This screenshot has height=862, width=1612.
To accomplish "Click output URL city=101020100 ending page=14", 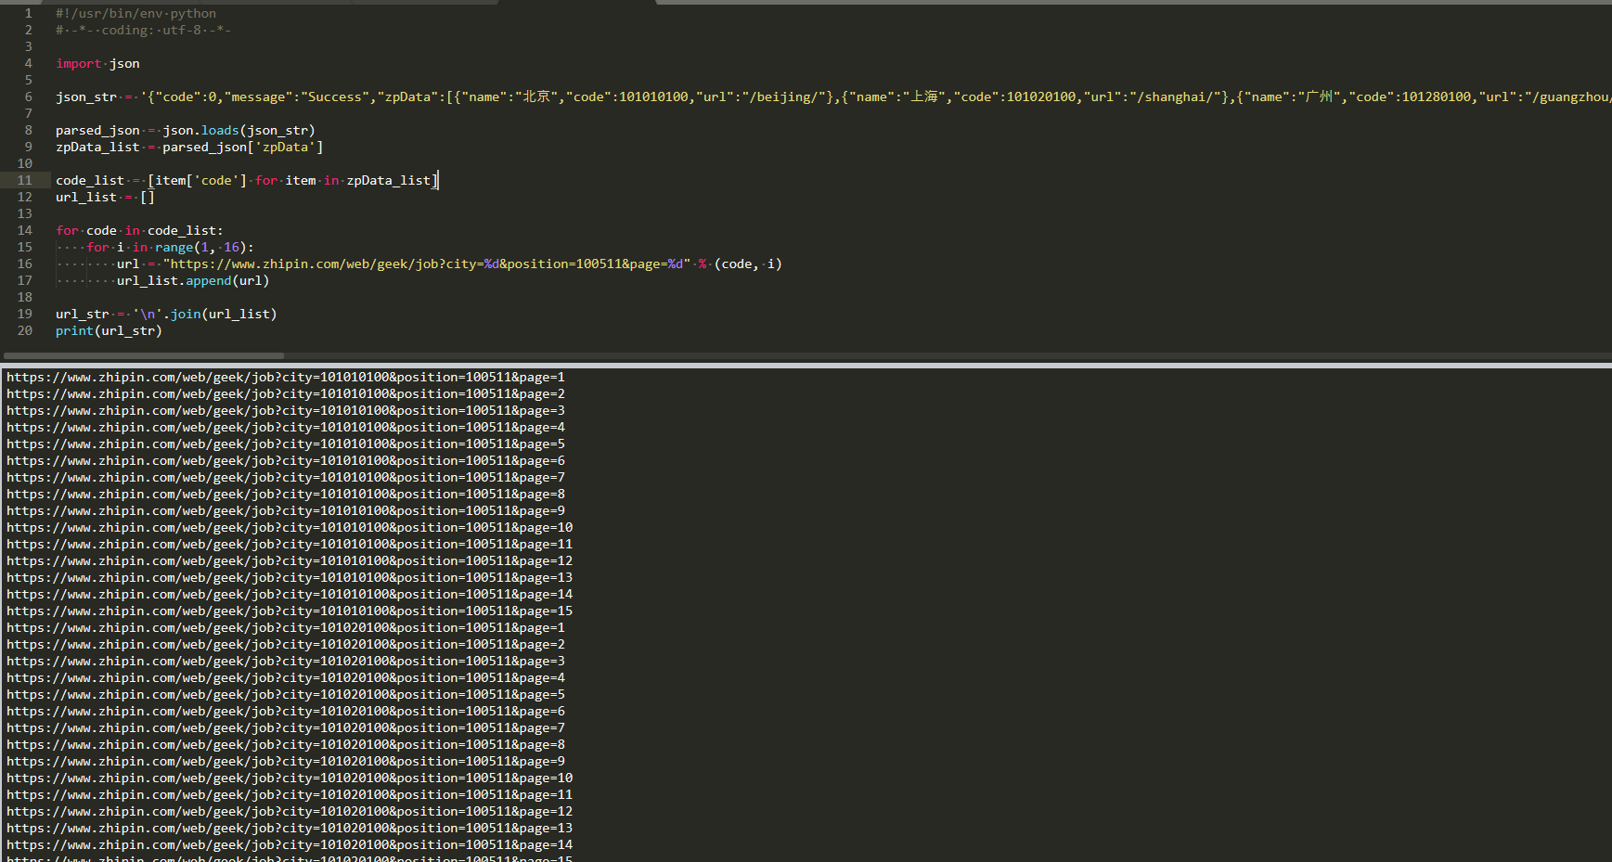I will (290, 844).
